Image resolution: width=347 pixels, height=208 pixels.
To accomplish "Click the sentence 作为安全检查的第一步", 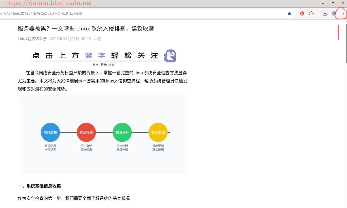I will click(x=75, y=198).
